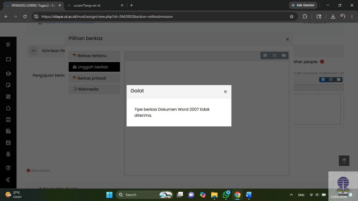
Task: Open WhatsApp from taskbar
Action: click(226, 195)
